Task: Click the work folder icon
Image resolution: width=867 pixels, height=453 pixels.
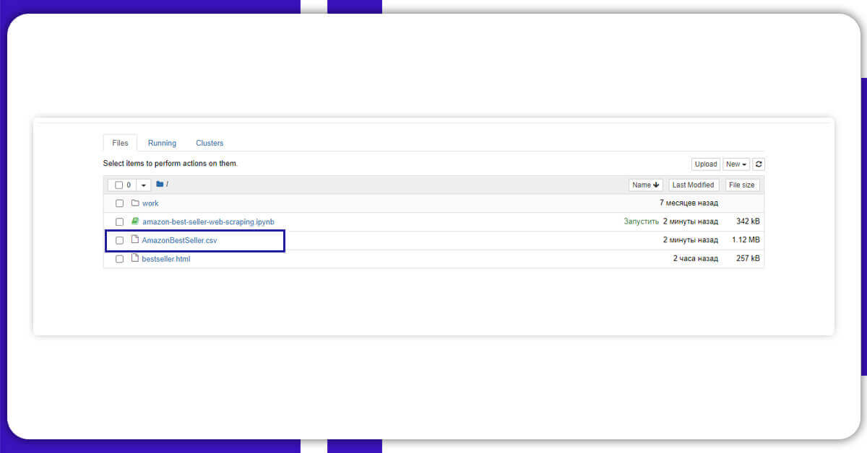Action: pyautogui.click(x=135, y=203)
